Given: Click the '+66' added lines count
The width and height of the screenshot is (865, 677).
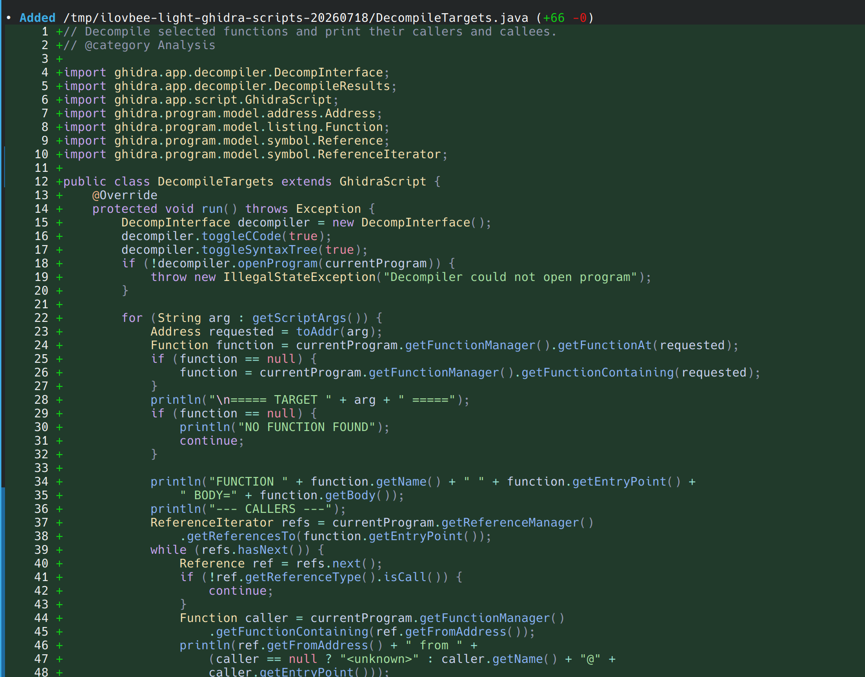Looking at the screenshot, I should click(x=554, y=18).
